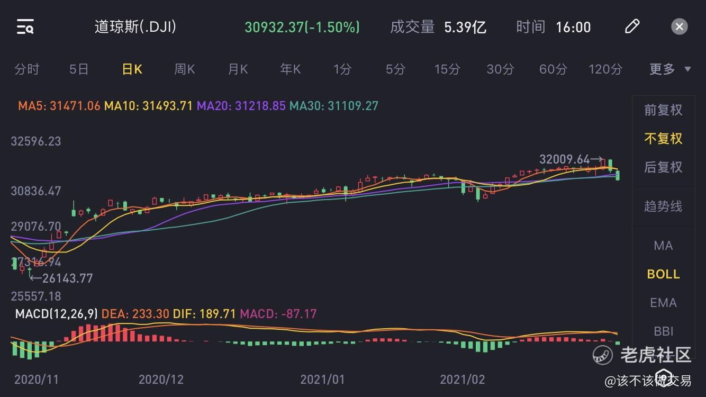Select the 日K daily candlestick tab
Viewport: 706px width, 397px height.
point(132,69)
